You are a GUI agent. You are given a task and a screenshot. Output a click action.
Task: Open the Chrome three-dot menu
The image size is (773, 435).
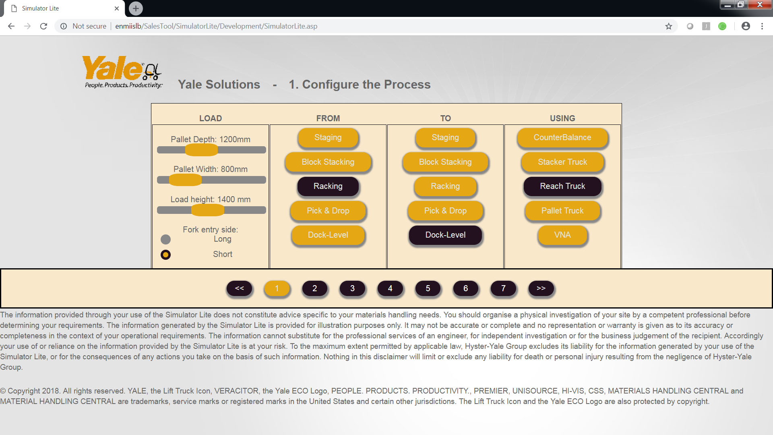click(x=762, y=26)
